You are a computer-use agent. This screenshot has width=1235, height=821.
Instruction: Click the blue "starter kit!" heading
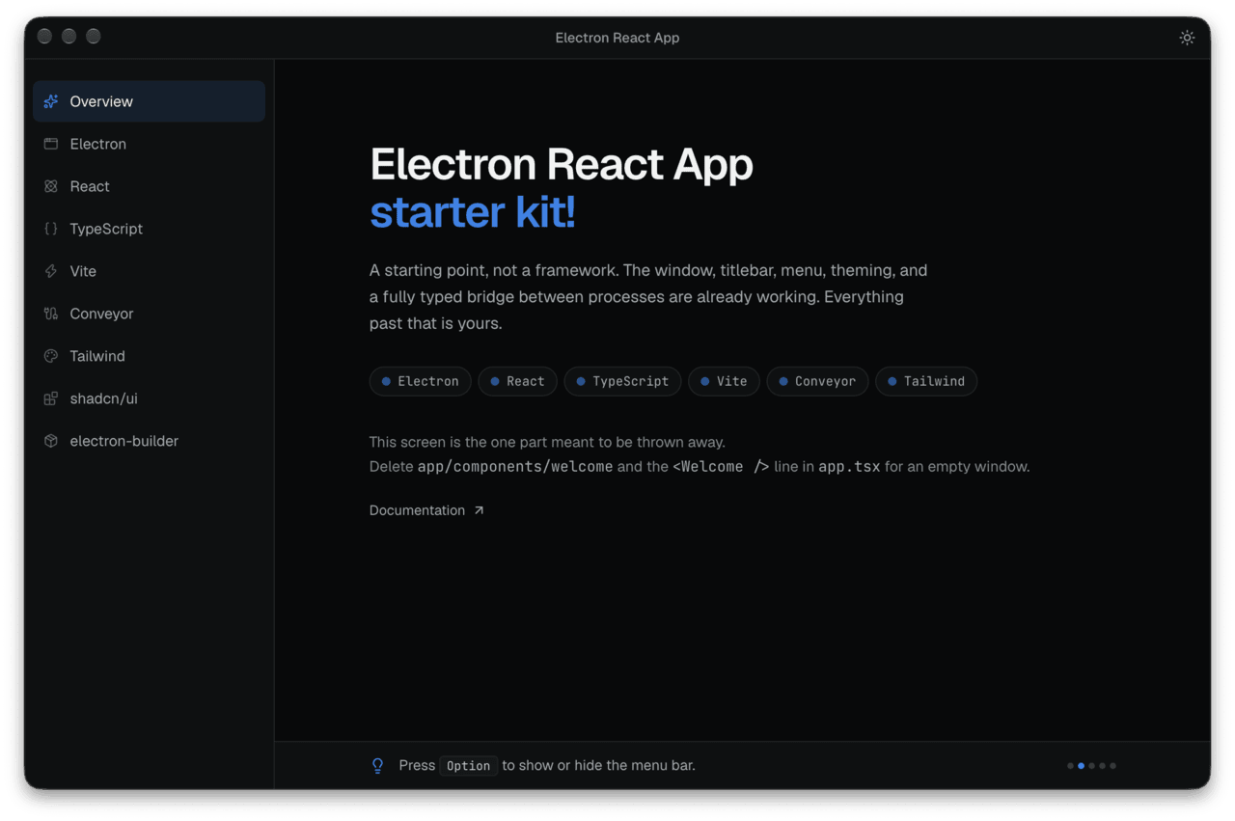pyautogui.click(x=473, y=212)
